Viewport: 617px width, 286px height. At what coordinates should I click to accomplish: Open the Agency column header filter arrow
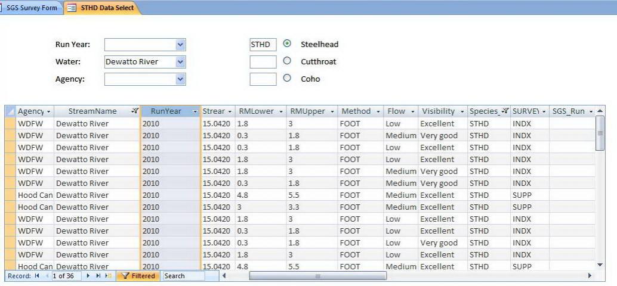pos(48,111)
